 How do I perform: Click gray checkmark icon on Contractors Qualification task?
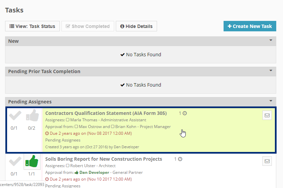[x=15, y=116]
